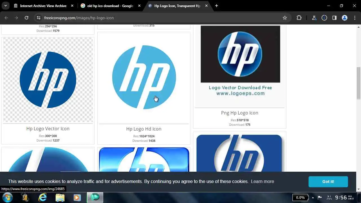The width and height of the screenshot is (361, 203).
Task: Click the Download:1579 count
Action: (x=48, y=31)
